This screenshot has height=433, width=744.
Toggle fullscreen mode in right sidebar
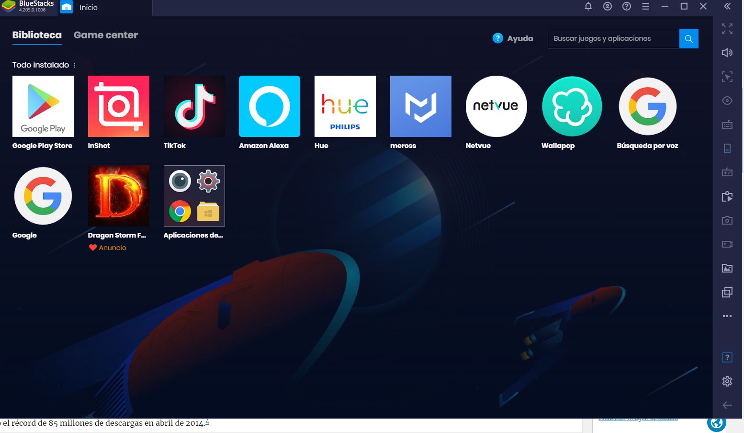[x=727, y=29]
